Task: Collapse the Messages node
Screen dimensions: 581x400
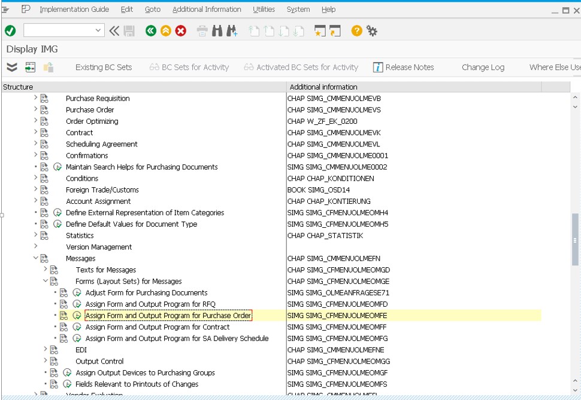Action: [35, 258]
